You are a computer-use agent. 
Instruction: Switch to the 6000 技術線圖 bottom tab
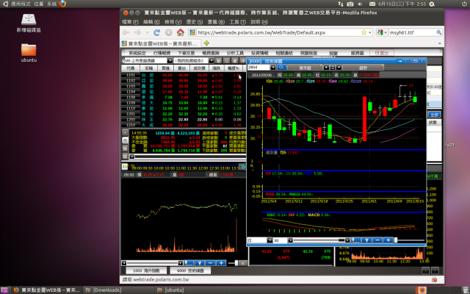(x=190, y=270)
